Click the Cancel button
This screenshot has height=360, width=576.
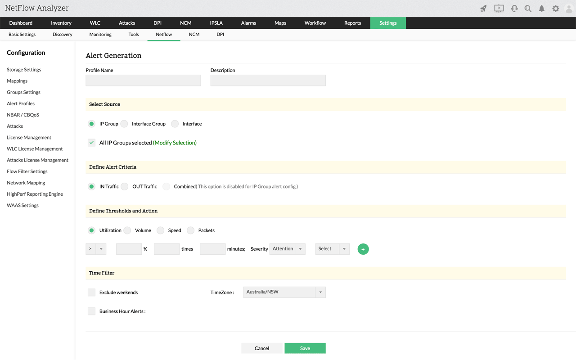[262, 348]
